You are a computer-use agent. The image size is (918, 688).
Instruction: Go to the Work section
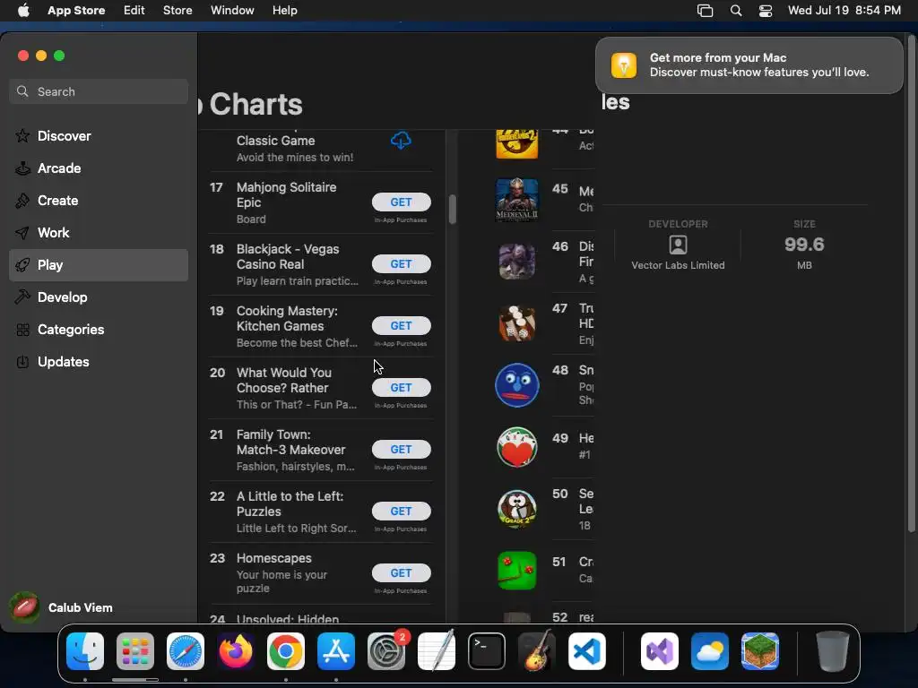[99, 232]
